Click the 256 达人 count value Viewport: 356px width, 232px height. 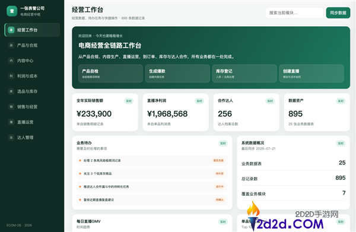225,114
